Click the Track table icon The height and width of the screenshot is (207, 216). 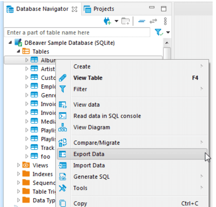click(34, 148)
